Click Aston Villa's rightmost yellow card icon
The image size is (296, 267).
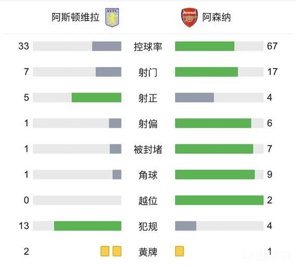pos(117,251)
